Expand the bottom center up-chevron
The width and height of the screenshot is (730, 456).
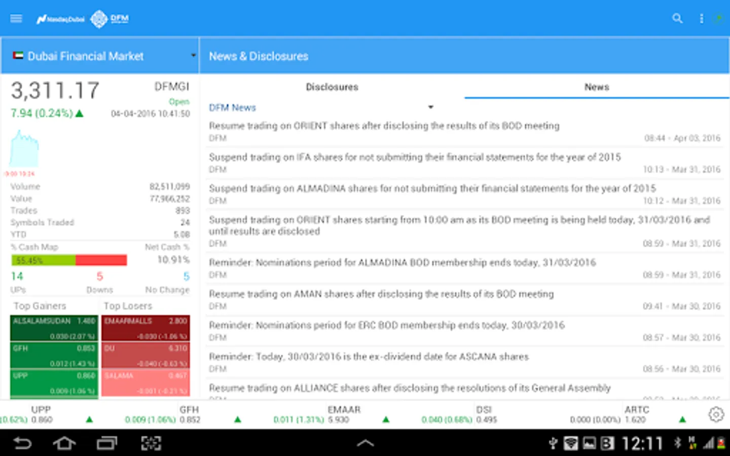(x=366, y=443)
